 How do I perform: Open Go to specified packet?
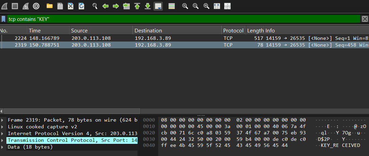[x=127, y=6]
